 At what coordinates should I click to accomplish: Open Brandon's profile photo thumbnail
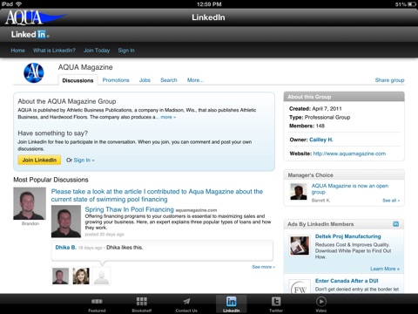point(30,203)
